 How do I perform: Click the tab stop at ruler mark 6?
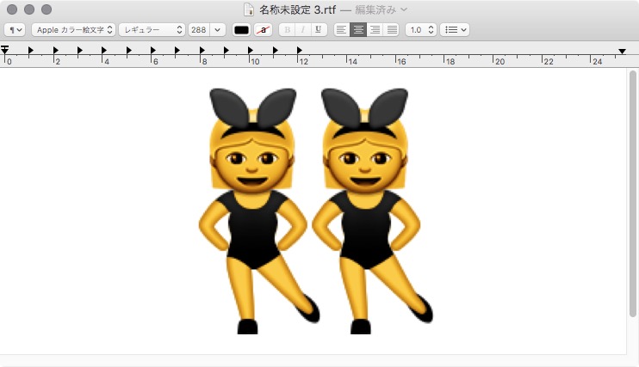pos(152,50)
